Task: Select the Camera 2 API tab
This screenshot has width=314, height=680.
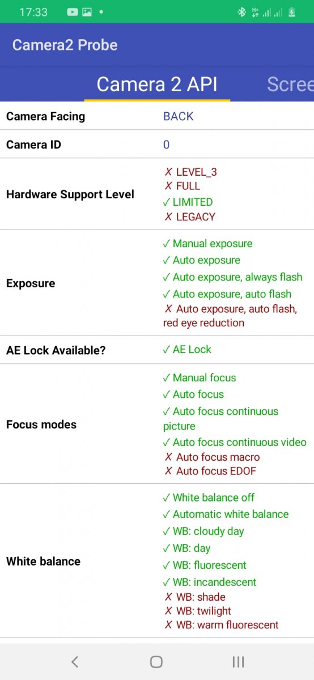Action: [157, 84]
